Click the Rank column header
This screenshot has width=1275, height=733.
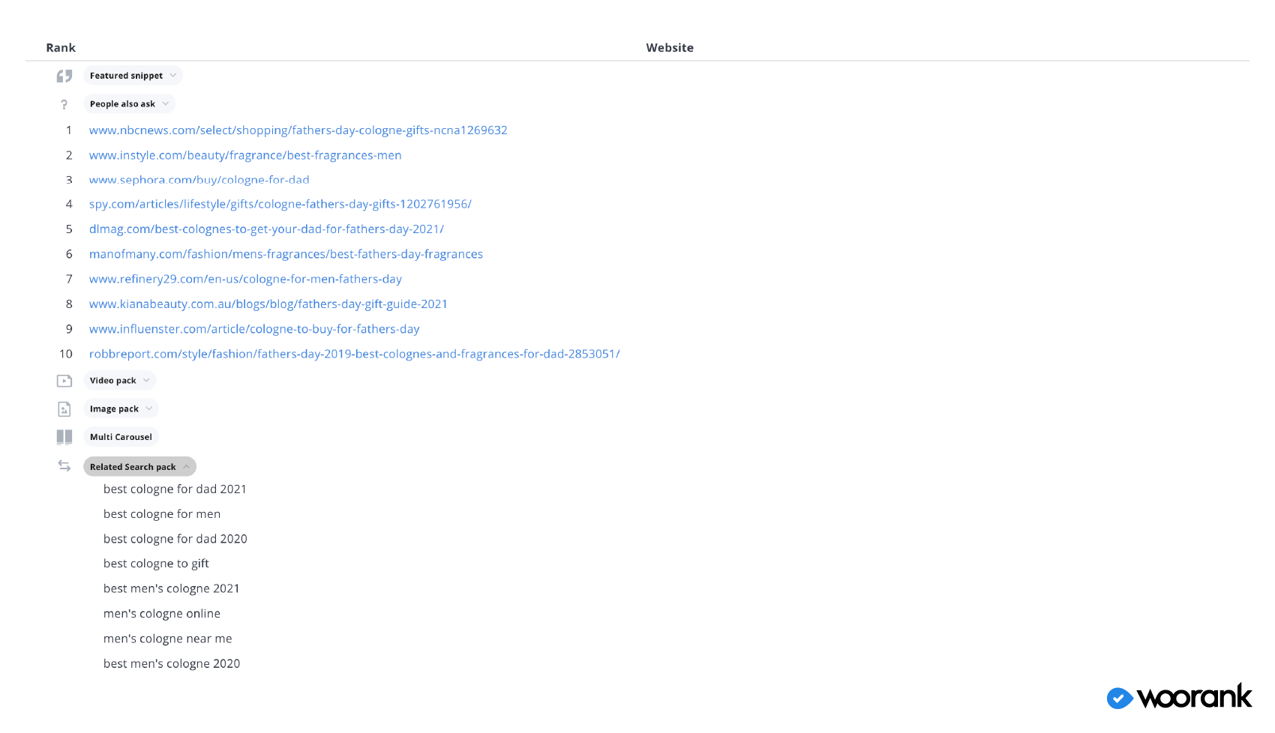(x=61, y=48)
